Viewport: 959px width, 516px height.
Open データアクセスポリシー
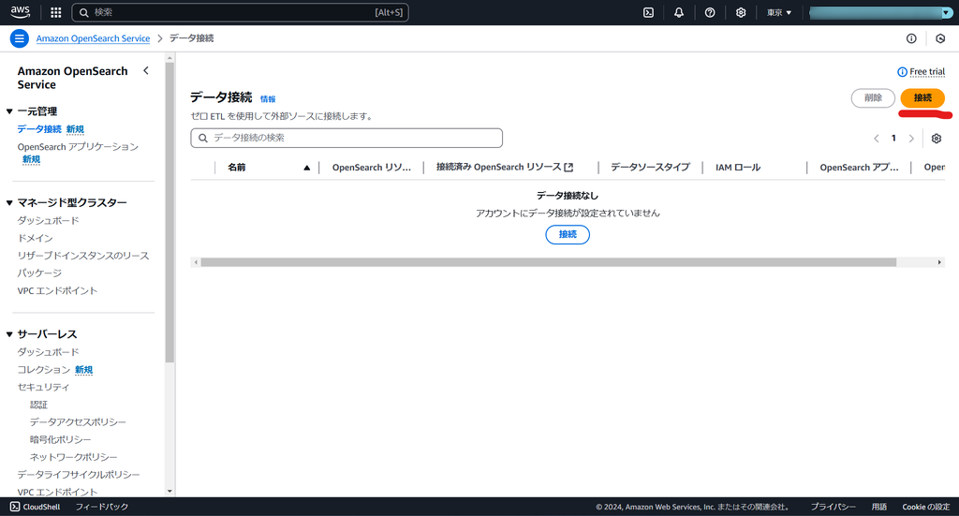coord(78,421)
